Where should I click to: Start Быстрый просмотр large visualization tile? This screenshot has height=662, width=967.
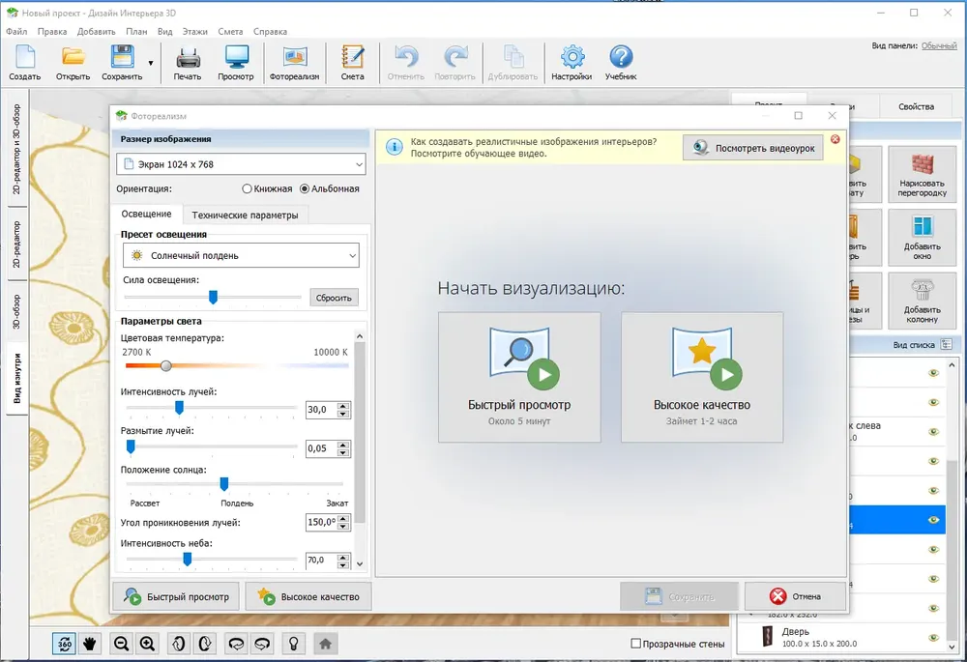coord(519,377)
